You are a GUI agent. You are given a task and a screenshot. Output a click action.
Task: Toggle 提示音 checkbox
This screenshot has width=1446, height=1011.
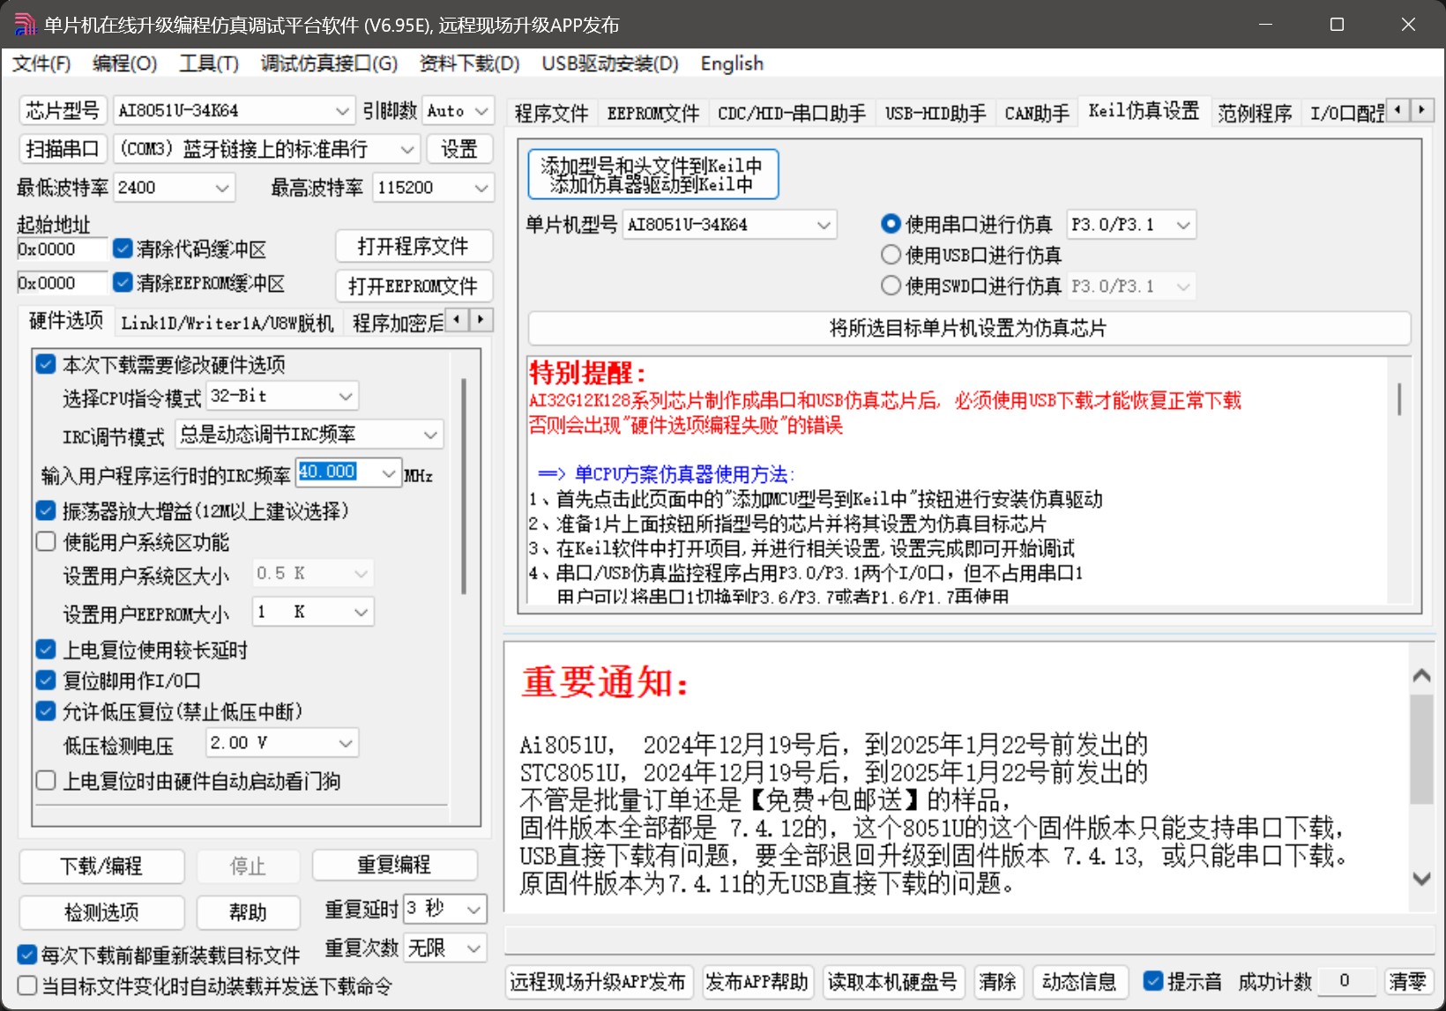tap(1152, 981)
